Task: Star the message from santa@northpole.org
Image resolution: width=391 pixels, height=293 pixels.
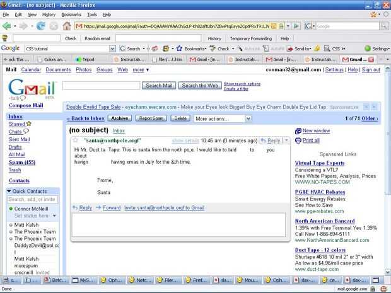Action: pyautogui.click(x=75, y=140)
